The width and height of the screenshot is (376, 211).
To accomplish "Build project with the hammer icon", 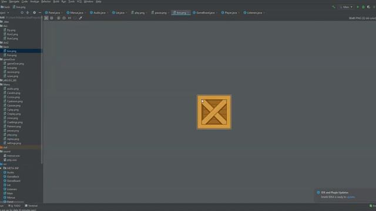I will (334, 7).
